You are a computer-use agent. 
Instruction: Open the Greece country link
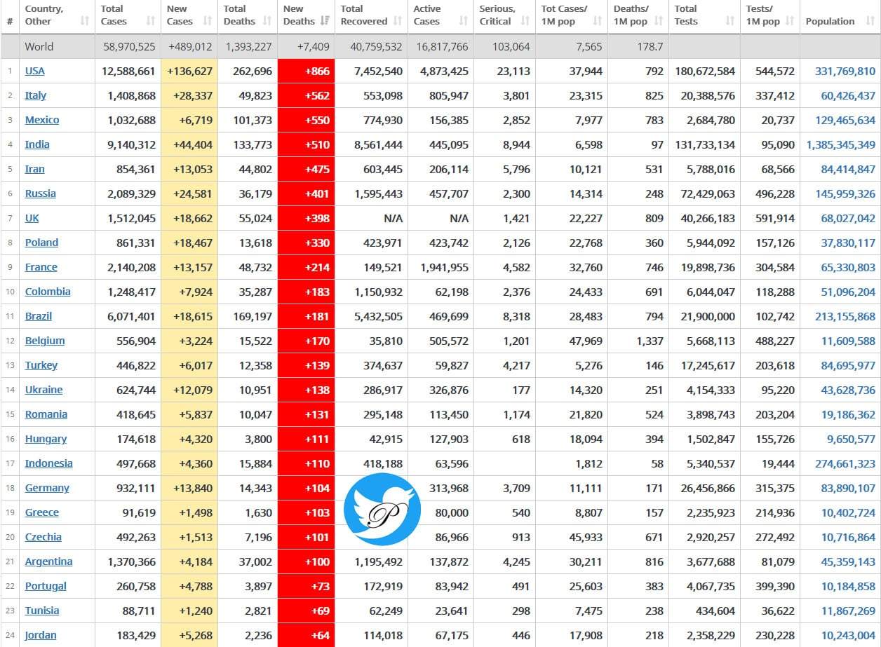pos(42,512)
